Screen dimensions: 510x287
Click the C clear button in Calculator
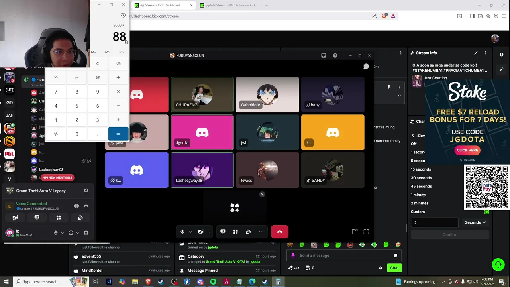(x=98, y=64)
